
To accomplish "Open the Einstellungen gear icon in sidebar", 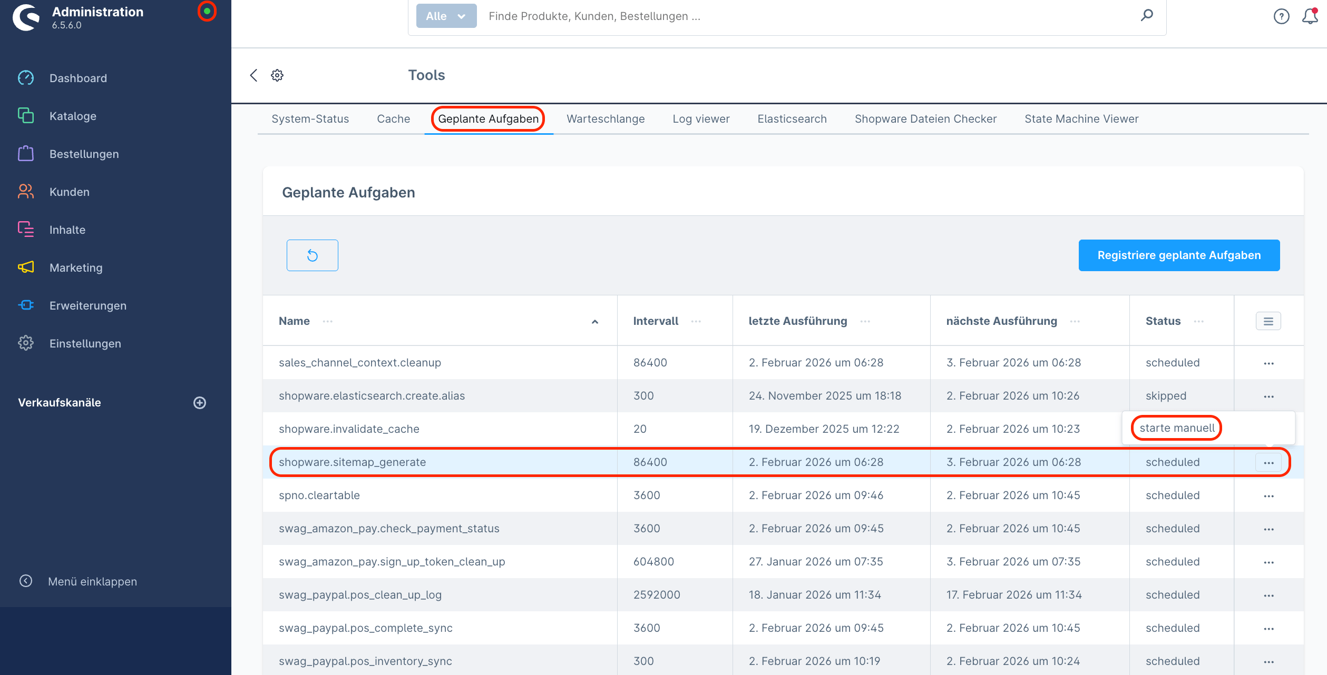I will tap(26, 343).
